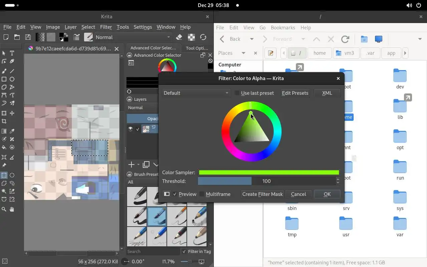This screenshot has width=427, height=267.
Task: Open the All brush tag dropdown
Action: 142,182
